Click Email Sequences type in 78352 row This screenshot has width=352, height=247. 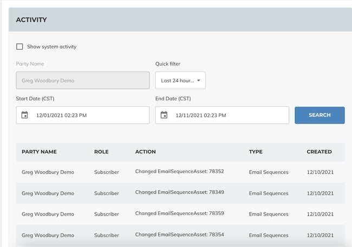(x=269, y=172)
